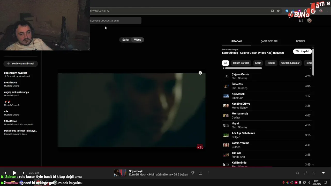Open the ŞARKI SÖZLERİ tab
The image size is (331, 186).
(269, 41)
